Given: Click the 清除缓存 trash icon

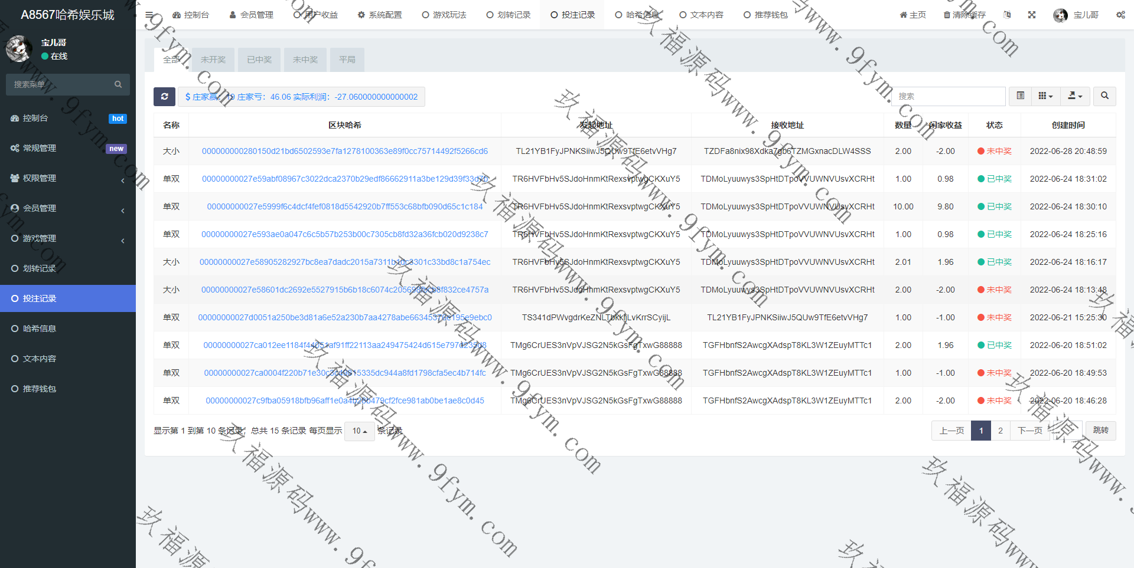Looking at the screenshot, I should coord(947,15).
